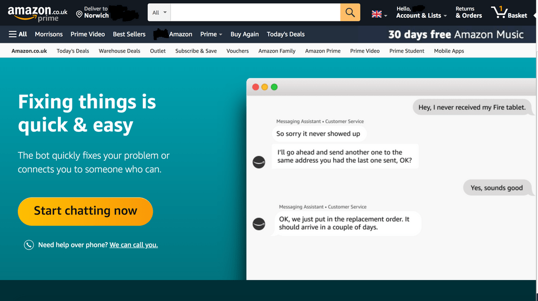Click into the search text field
The width and height of the screenshot is (538, 301).
pos(255,13)
